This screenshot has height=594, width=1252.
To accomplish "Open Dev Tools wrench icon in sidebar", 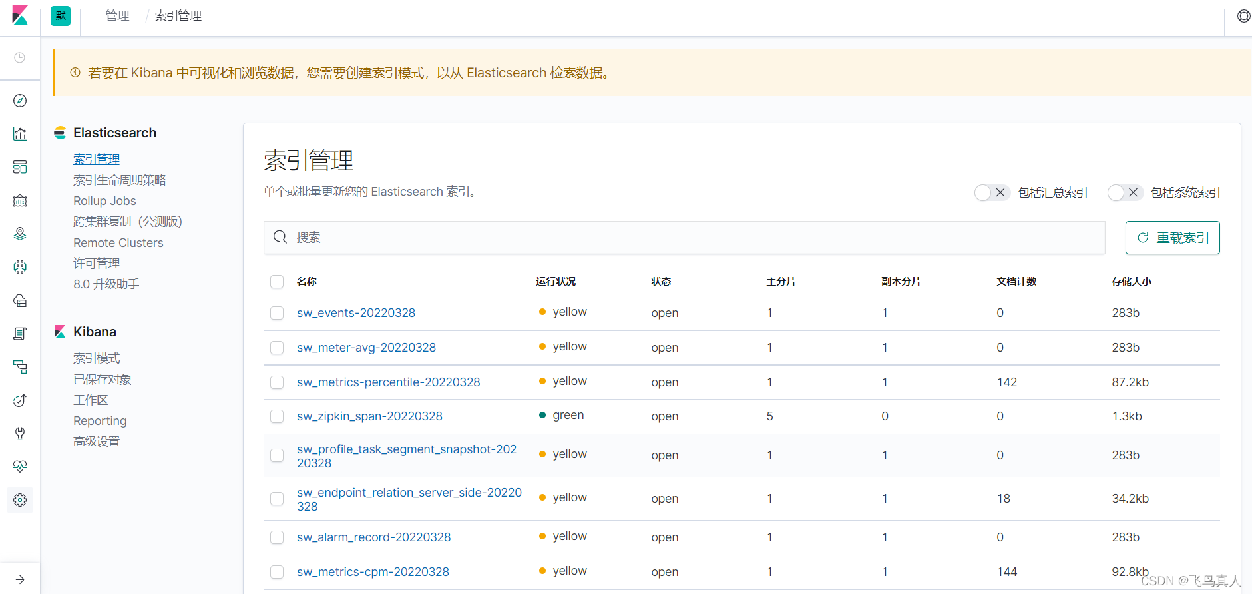I will tap(20, 434).
